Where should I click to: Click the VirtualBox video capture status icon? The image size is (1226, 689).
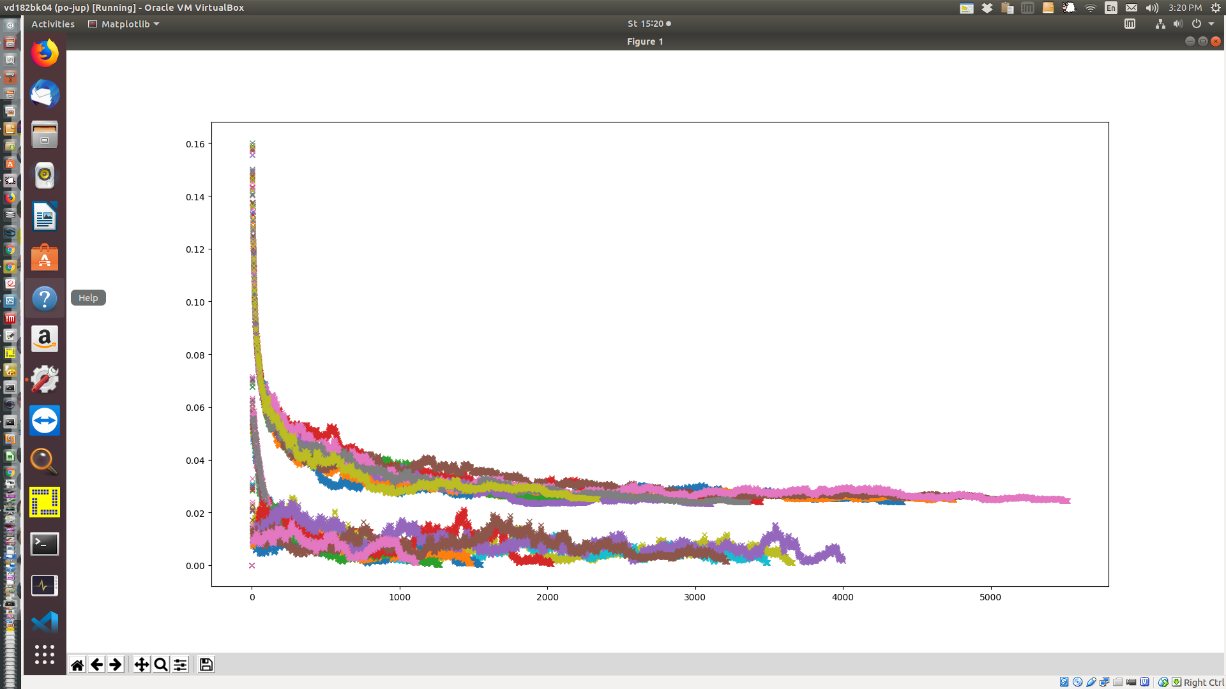coord(1131,682)
